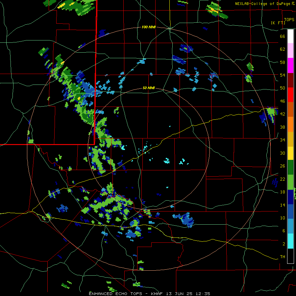Image resolution: width=296 pixels, height=296 pixels.
Task: Click the navy blue legend swatch
Action: (x=290, y=197)
